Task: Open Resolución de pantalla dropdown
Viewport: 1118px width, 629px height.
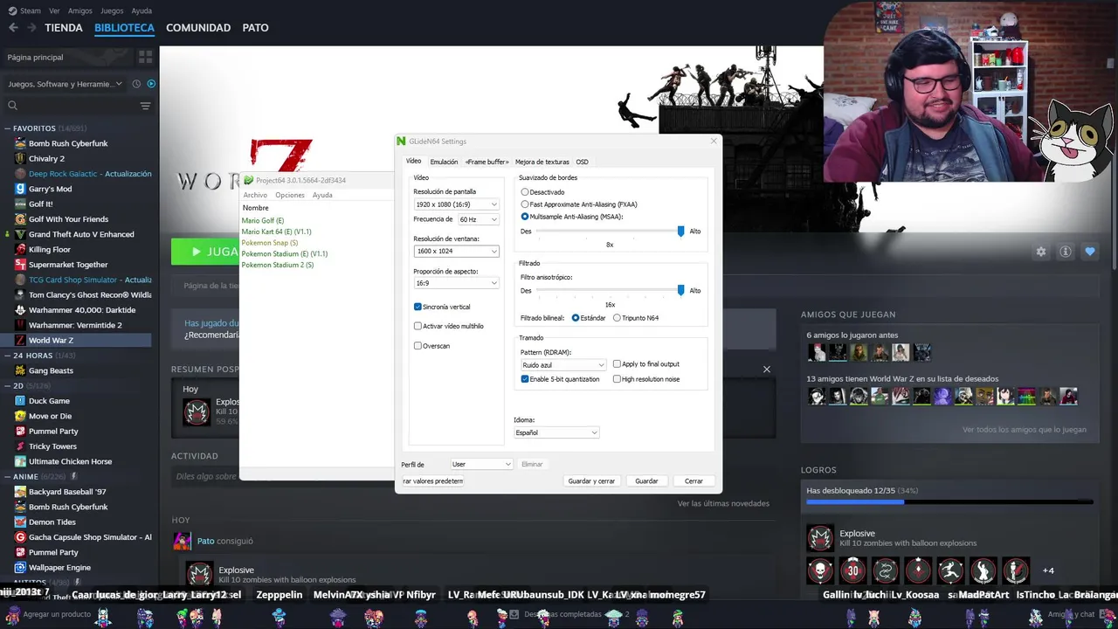Action: 456,204
